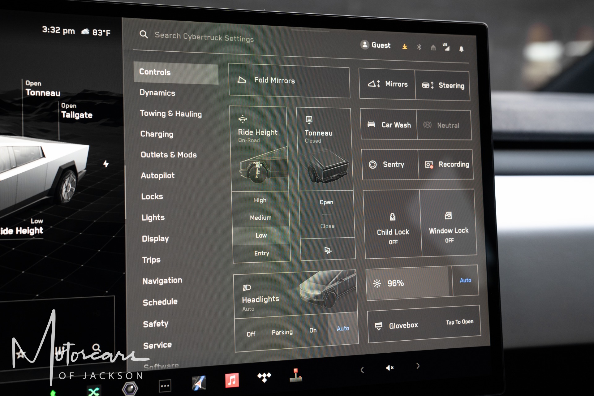This screenshot has width=594, height=396.
Task: Open the joystick arcade app icon
Action: [x=296, y=375]
